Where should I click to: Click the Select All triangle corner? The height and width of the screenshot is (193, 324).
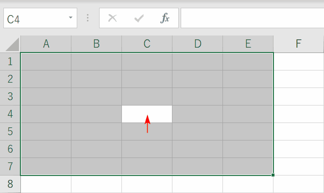tap(13, 44)
